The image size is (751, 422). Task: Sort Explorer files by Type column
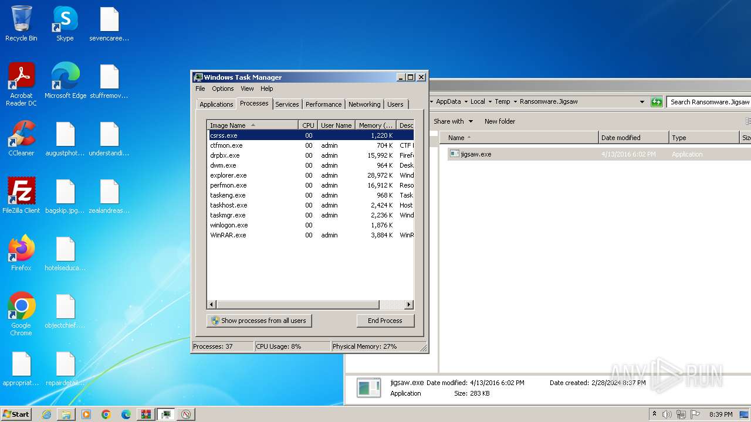(x=704, y=138)
